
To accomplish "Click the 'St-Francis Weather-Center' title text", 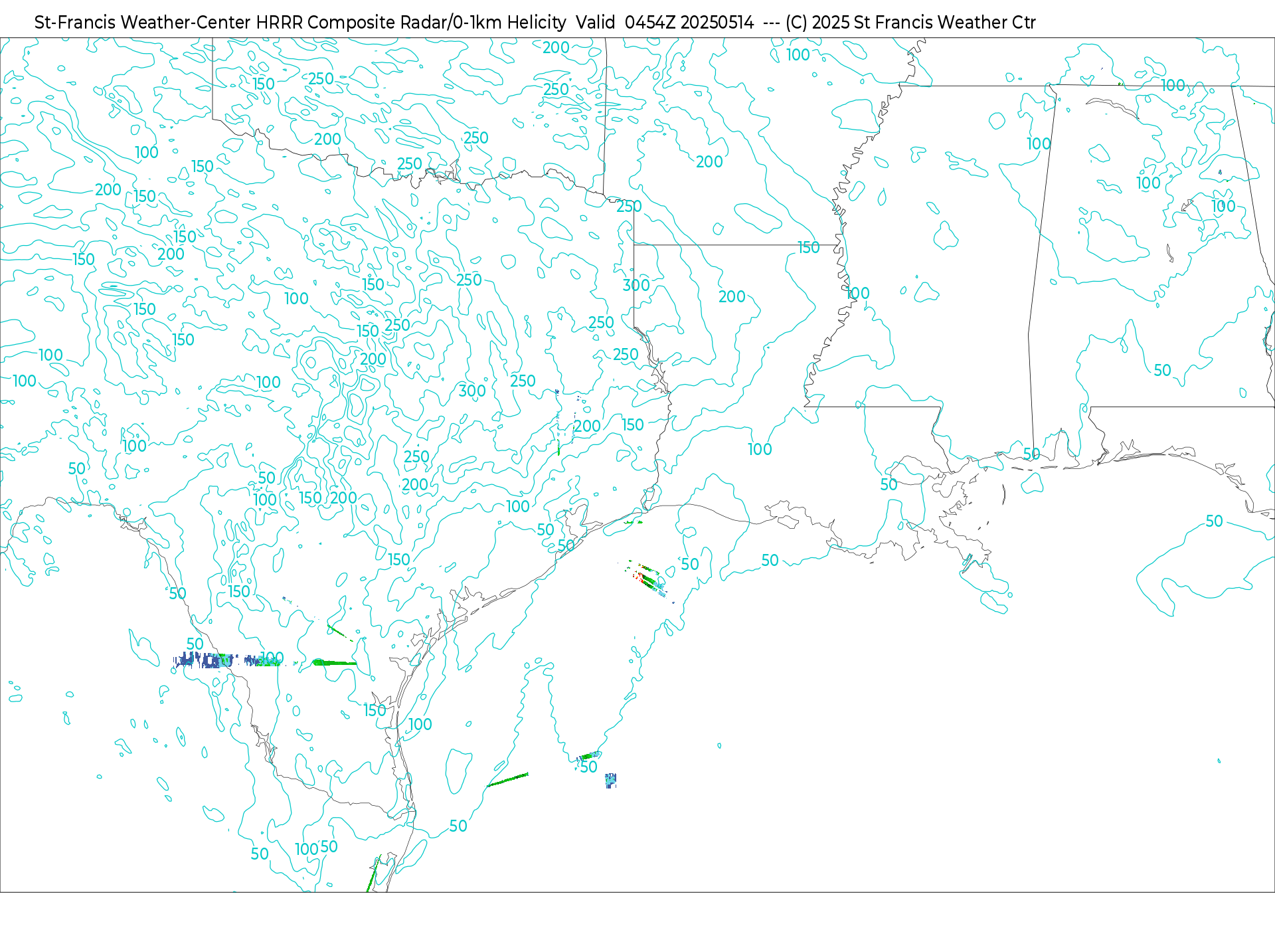I will point(143,23).
